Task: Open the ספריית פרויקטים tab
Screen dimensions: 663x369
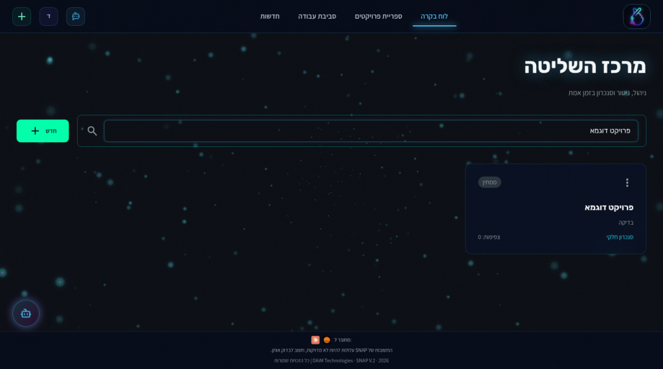Action: [x=378, y=16]
